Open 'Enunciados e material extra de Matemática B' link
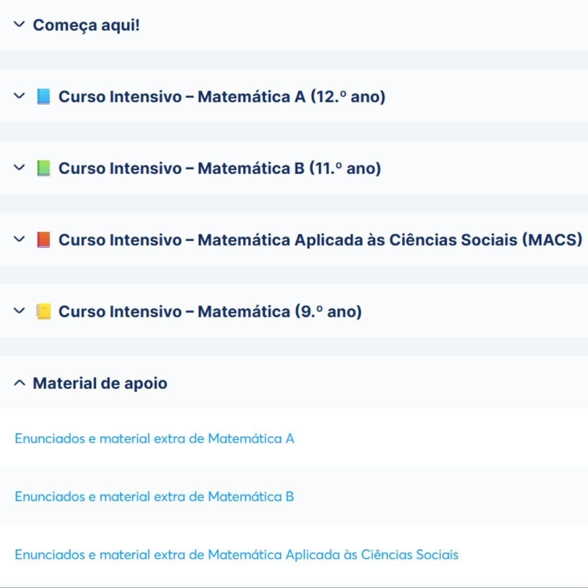588x588 pixels. [x=154, y=497]
